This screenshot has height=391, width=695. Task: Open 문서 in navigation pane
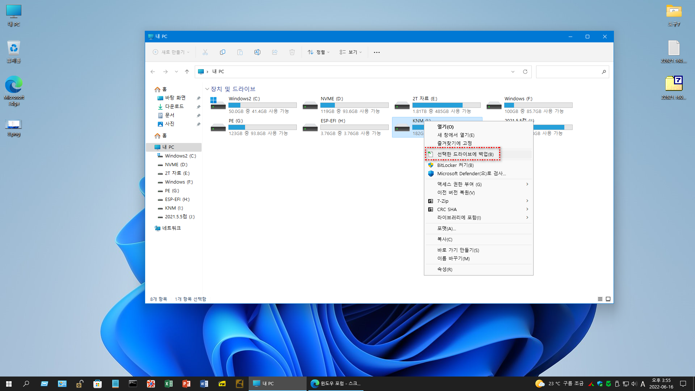click(170, 115)
